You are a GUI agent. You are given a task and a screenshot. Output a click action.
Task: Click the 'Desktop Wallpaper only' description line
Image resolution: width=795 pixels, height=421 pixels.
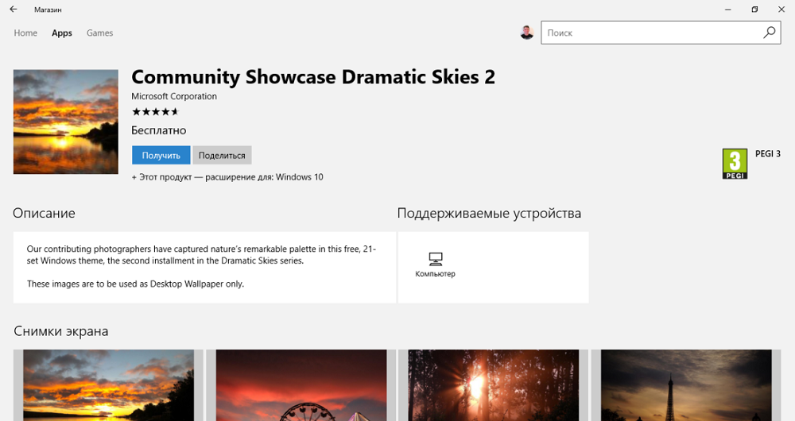(135, 284)
